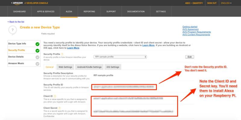
Task: Click the 'RPi sample profile' description text
Action: pos(103,75)
